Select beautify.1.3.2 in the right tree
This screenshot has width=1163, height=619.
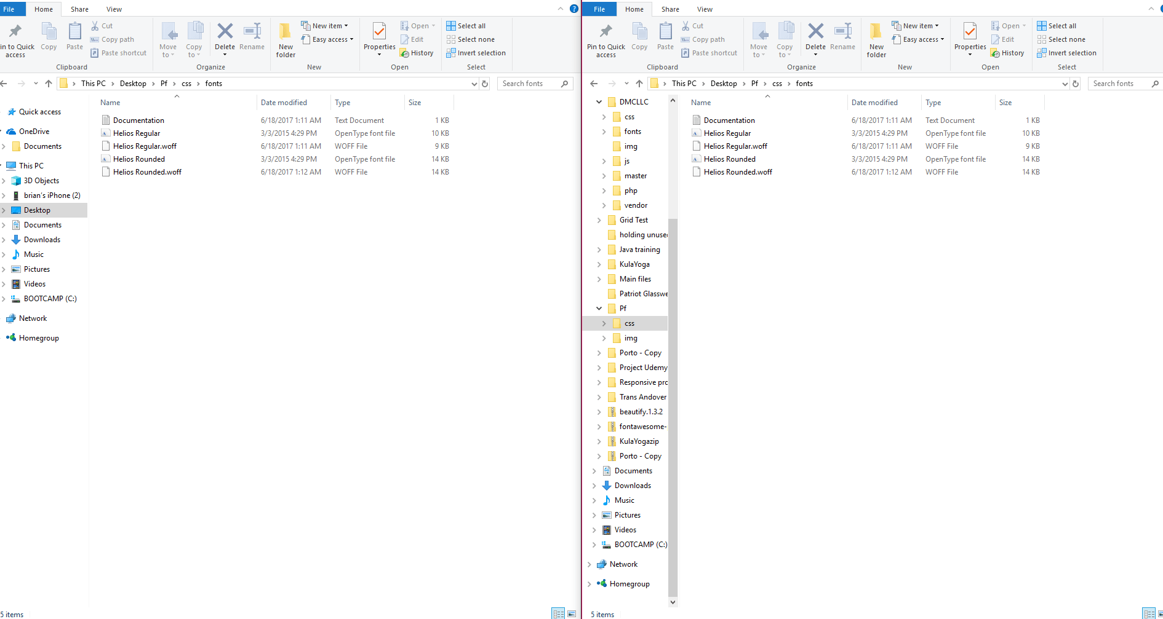641,412
